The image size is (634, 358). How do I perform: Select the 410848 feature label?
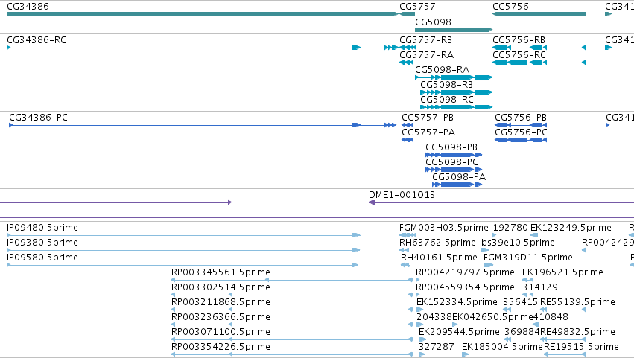[551, 318]
